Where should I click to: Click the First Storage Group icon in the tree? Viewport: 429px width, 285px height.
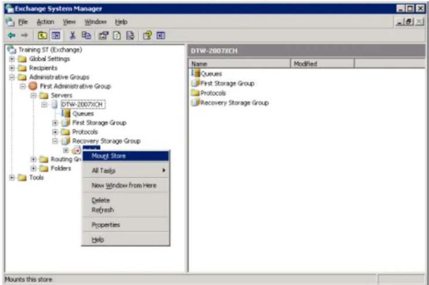(66, 122)
